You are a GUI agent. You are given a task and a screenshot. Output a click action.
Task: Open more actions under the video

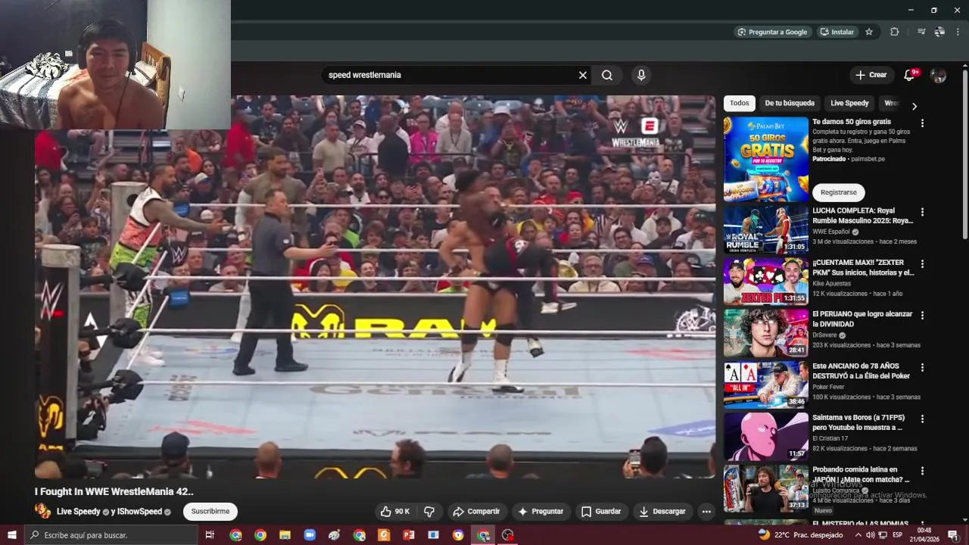click(706, 512)
